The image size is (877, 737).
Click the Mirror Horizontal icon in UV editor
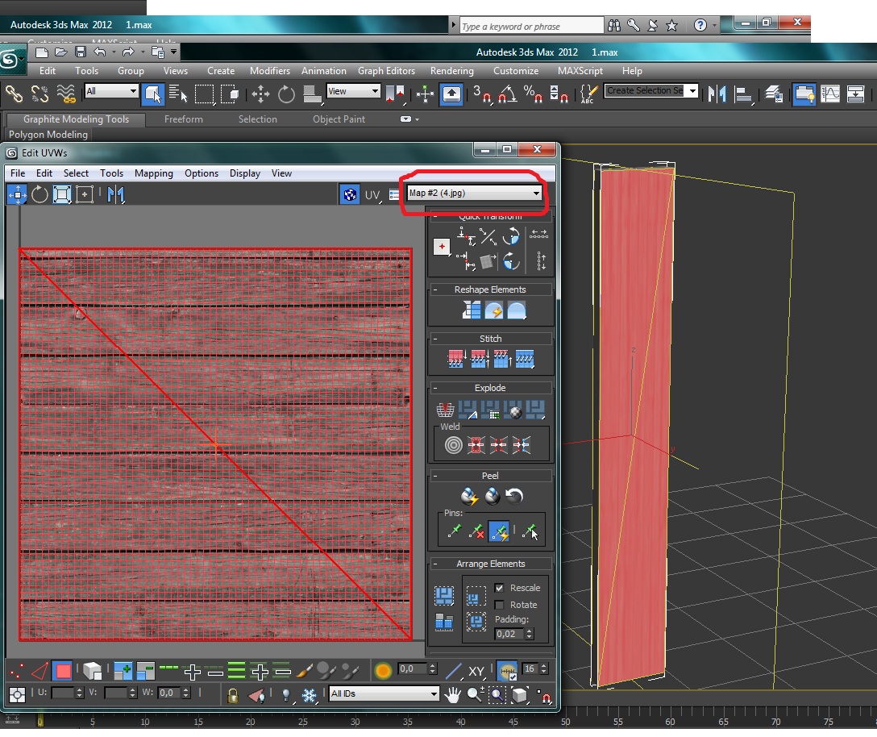point(116,194)
